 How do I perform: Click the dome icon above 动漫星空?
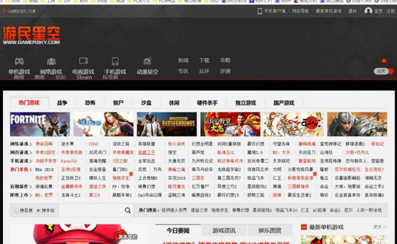[x=147, y=61]
